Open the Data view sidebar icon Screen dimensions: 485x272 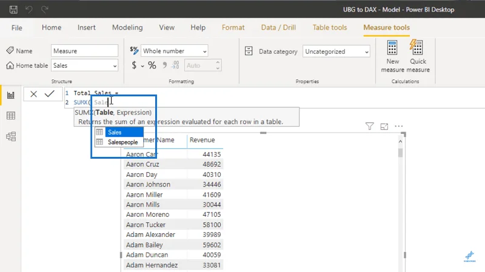11,116
